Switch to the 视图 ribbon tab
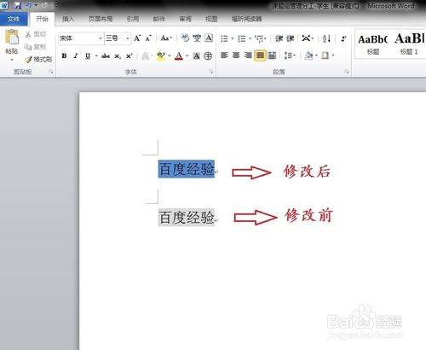 pos(211,19)
